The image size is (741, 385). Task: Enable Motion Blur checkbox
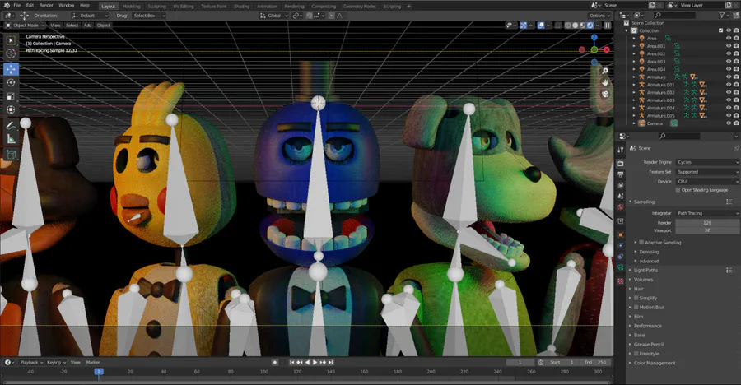636,307
